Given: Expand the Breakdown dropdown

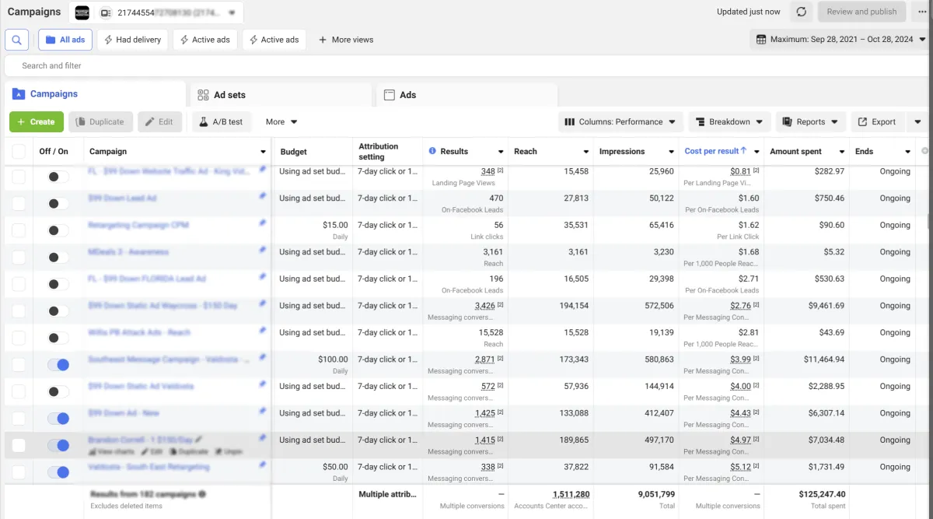Looking at the screenshot, I should pyautogui.click(x=729, y=122).
